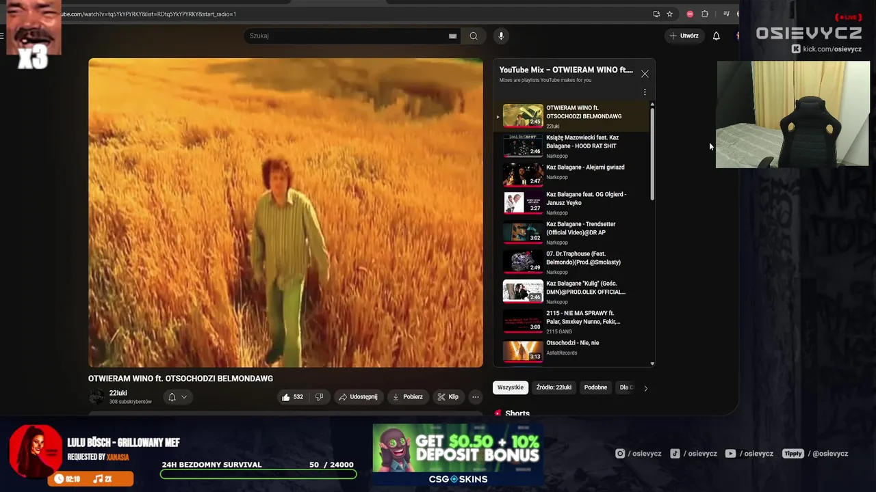Play Kaz Bałagane - Alejami gwiazd

pos(571,174)
